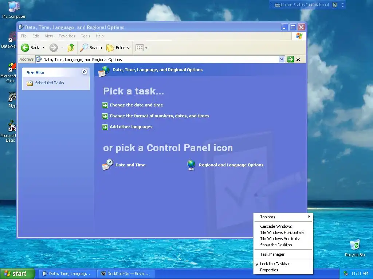Open the Date and Time control panel icon
The height and width of the screenshot is (279, 373).
[x=107, y=165]
